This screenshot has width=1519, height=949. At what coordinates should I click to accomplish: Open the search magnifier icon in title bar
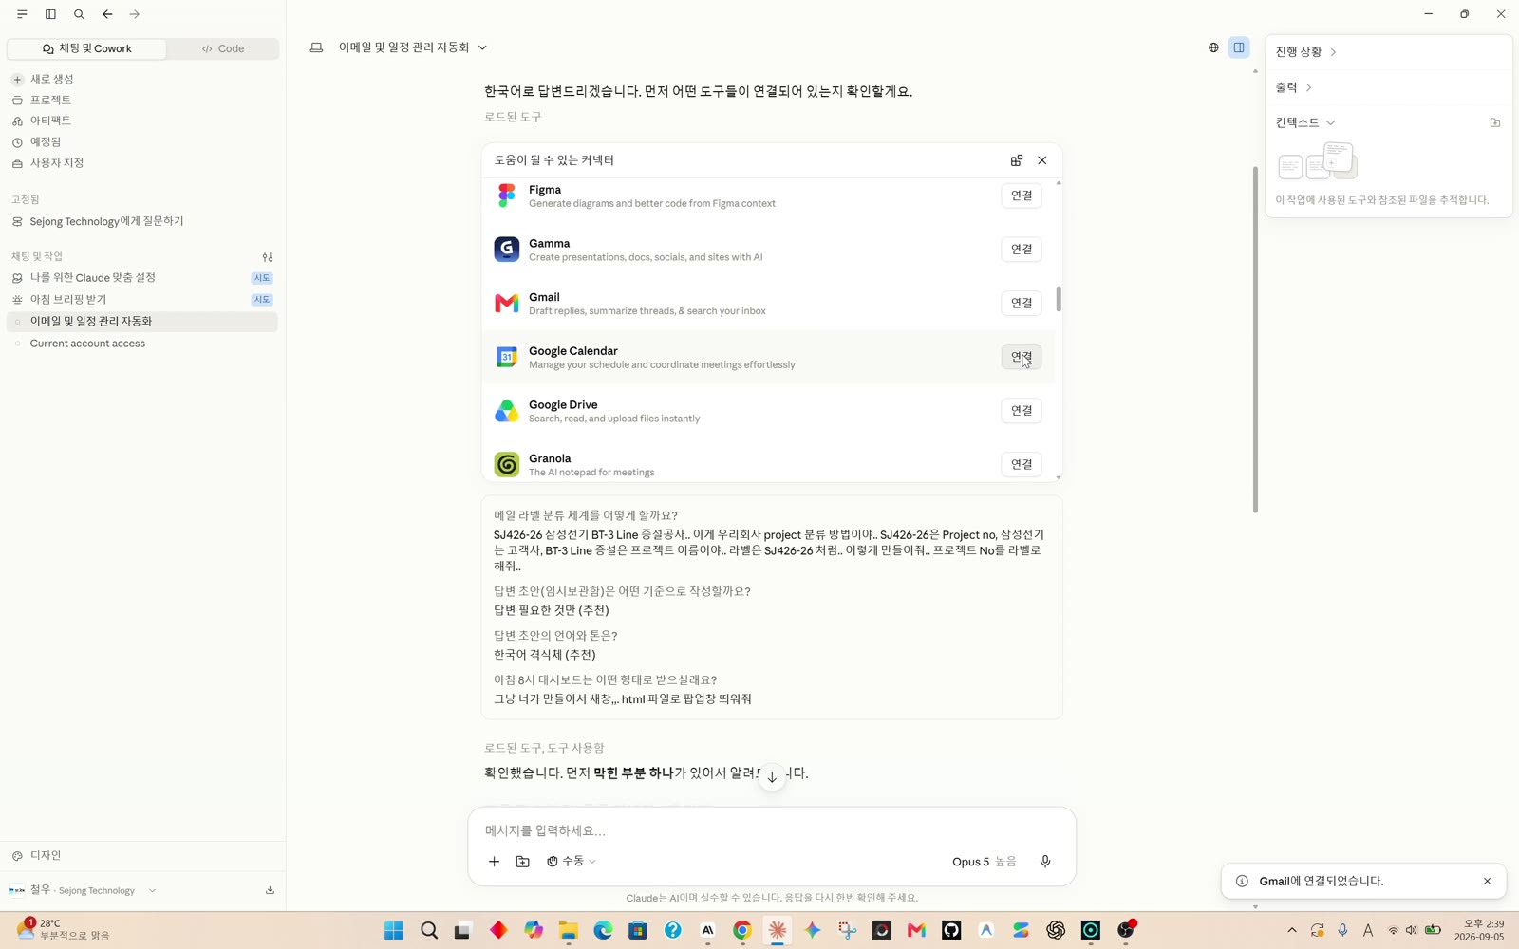tap(79, 14)
